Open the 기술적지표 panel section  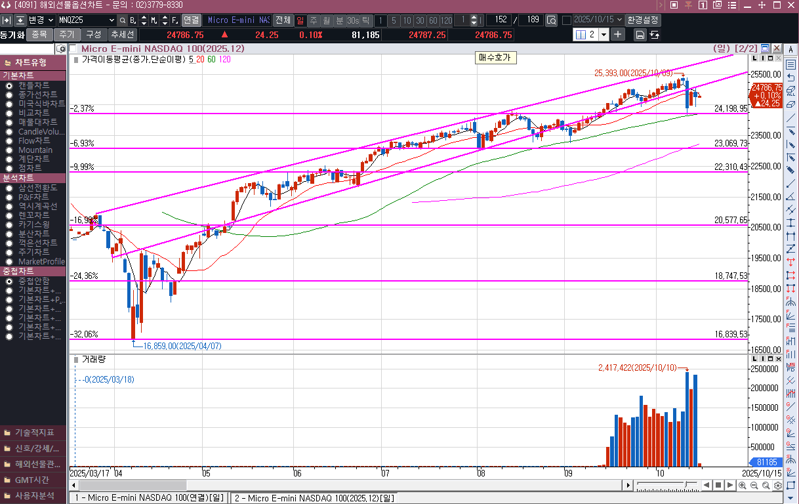tap(34, 432)
